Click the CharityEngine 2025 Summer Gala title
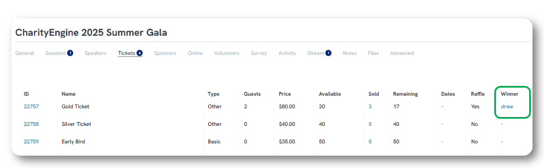 coord(91,32)
